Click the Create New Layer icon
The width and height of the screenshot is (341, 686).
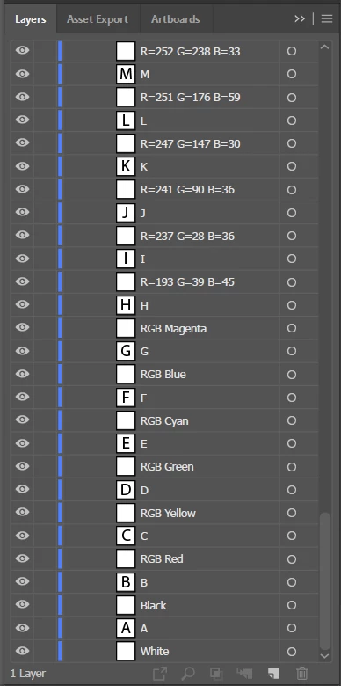[x=273, y=674]
